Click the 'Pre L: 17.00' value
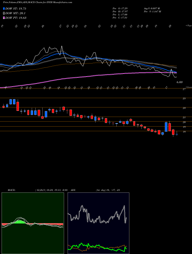The width and height of the screenshot is (192, 254). (120, 15)
